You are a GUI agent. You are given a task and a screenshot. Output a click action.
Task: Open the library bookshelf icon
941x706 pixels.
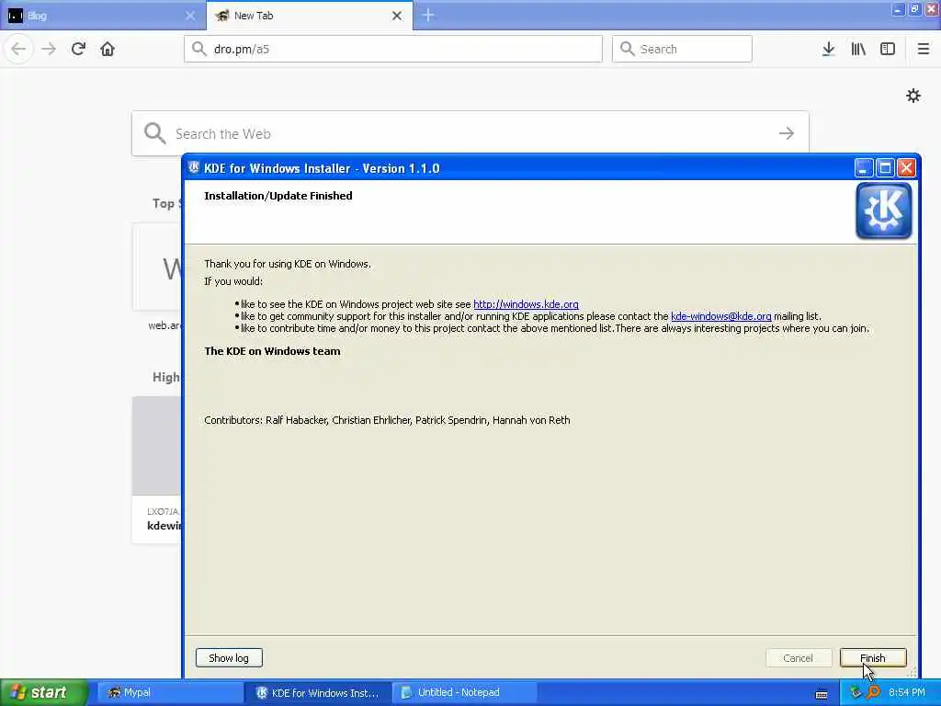click(858, 49)
